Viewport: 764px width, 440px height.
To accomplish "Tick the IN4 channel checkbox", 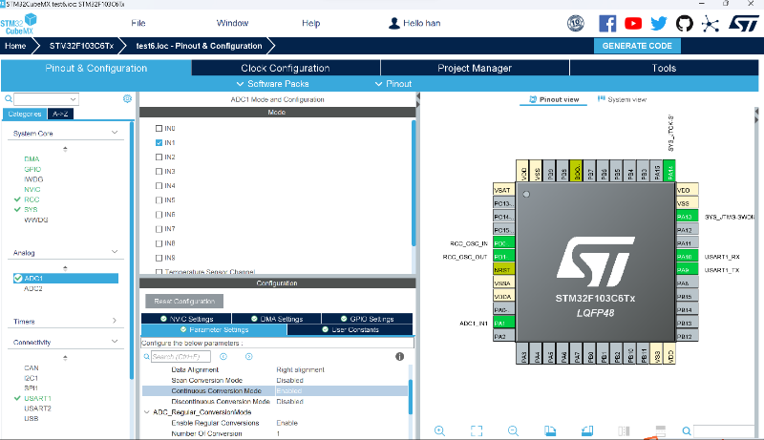I will pos(159,185).
